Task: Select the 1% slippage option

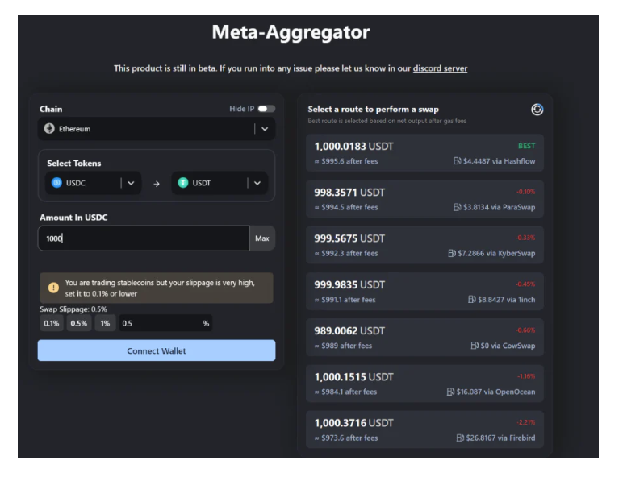Action: pyautogui.click(x=105, y=323)
